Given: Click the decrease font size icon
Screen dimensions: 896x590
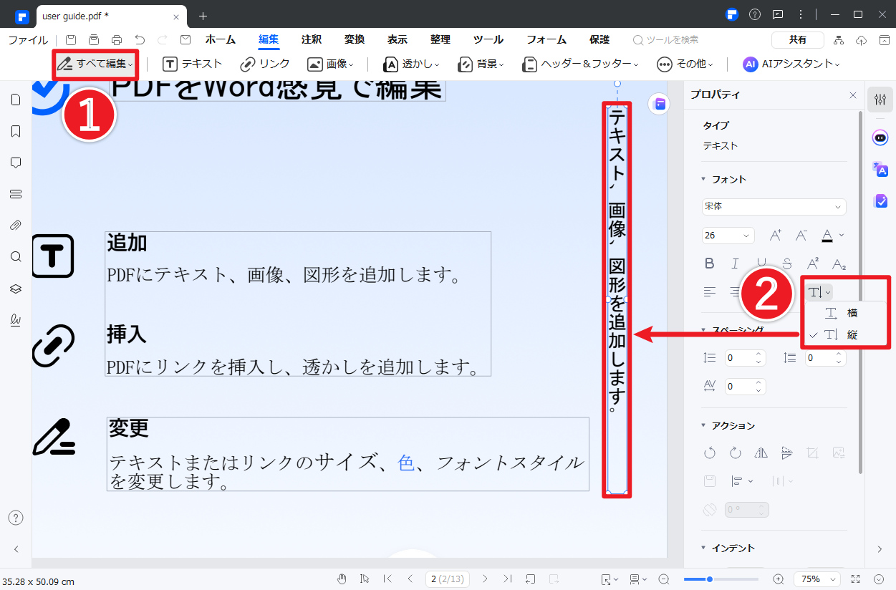Looking at the screenshot, I should tap(801, 235).
